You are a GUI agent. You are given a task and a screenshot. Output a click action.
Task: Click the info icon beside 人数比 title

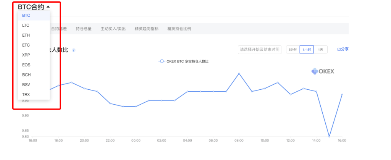coord(74,50)
